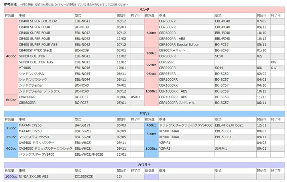Click the マジェスティ YP250 model cell
Screen dimensions: 287x182
[x=46, y=137]
